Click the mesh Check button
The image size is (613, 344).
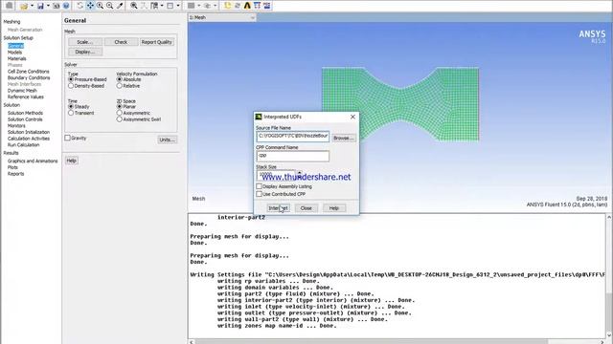click(x=121, y=42)
